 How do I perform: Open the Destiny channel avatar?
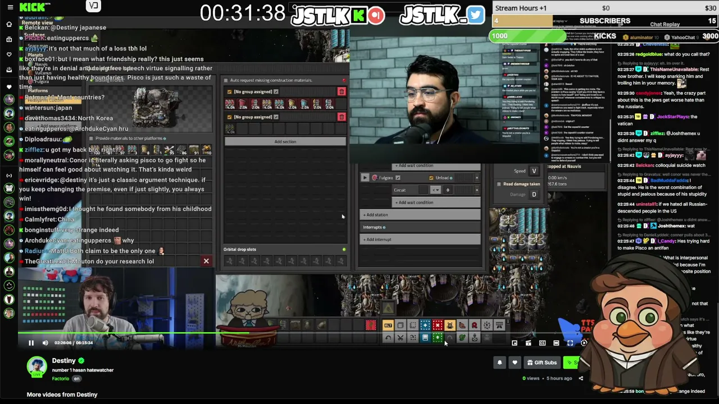[37, 366]
